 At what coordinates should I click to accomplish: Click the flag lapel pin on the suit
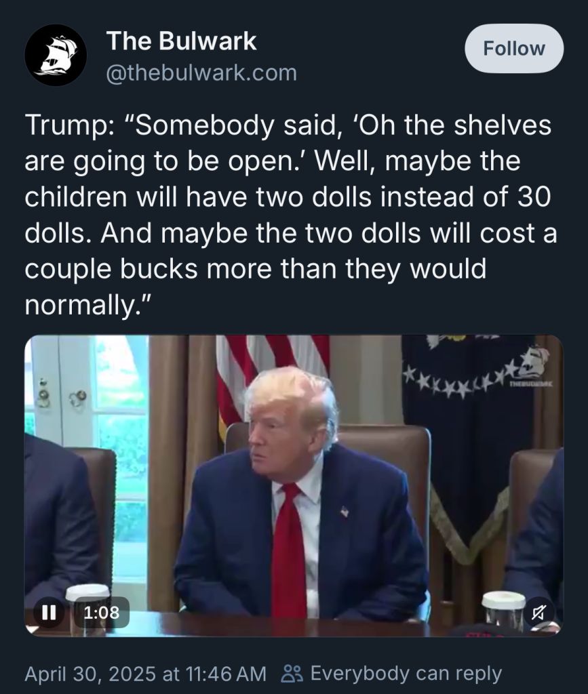pos(345,512)
